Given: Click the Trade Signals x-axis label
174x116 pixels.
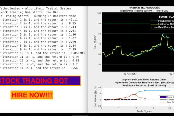Looking at the screenshot, I should (x=144, y=111).
